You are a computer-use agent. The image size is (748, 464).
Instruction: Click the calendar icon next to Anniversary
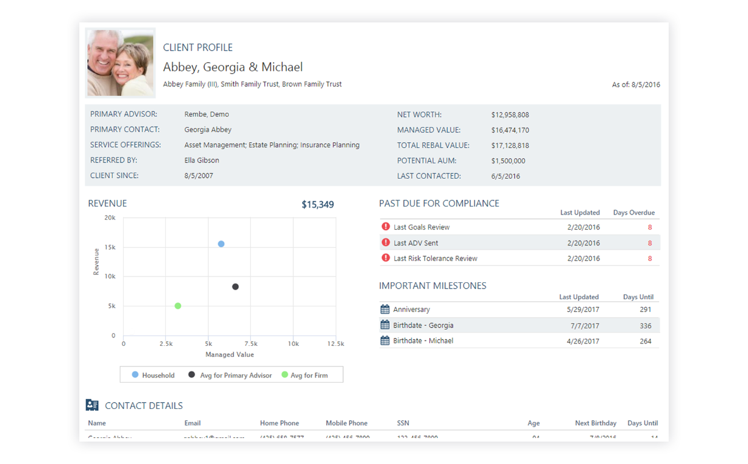click(385, 309)
